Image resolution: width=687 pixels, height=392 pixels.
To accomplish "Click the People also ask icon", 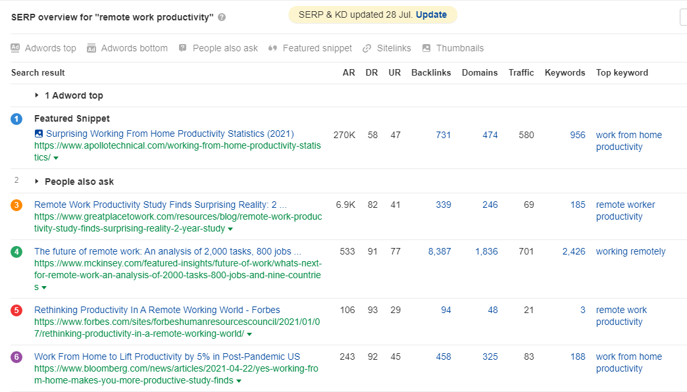I will [183, 48].
